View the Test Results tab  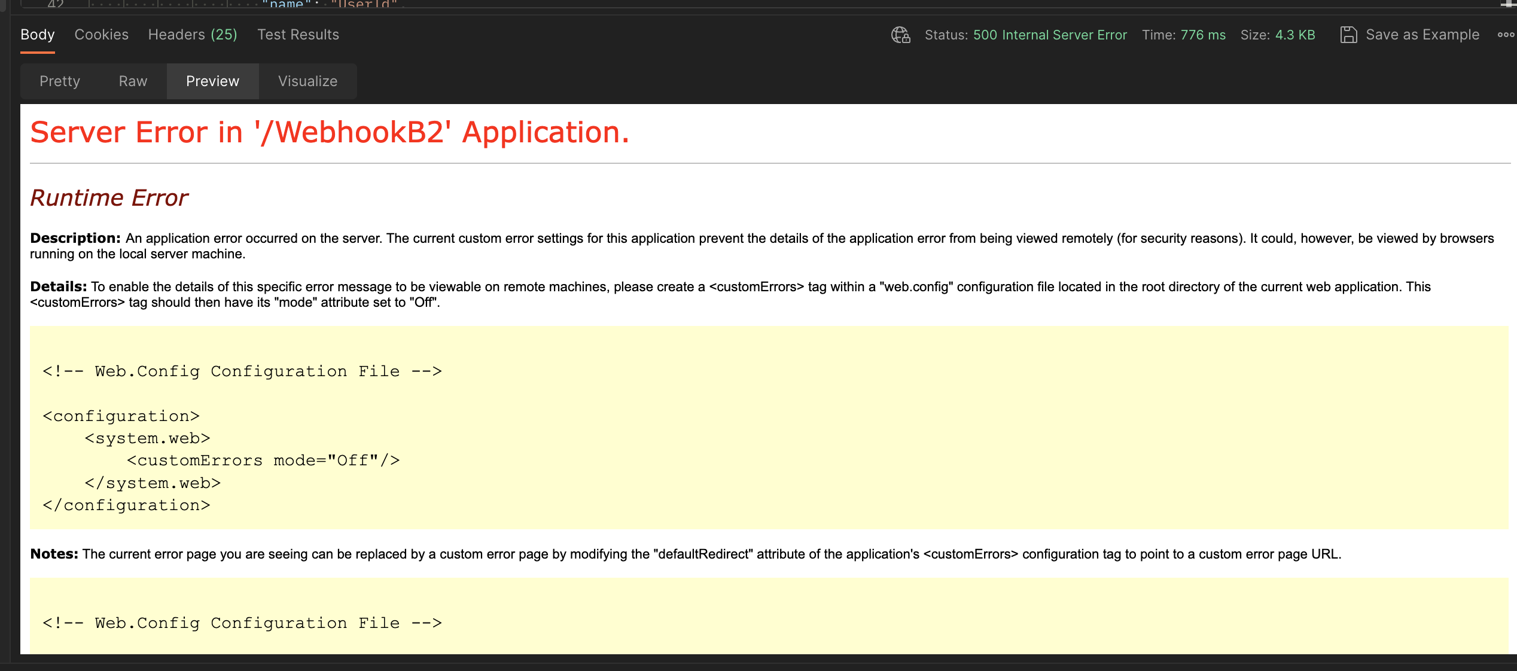(x=298, y=34)
